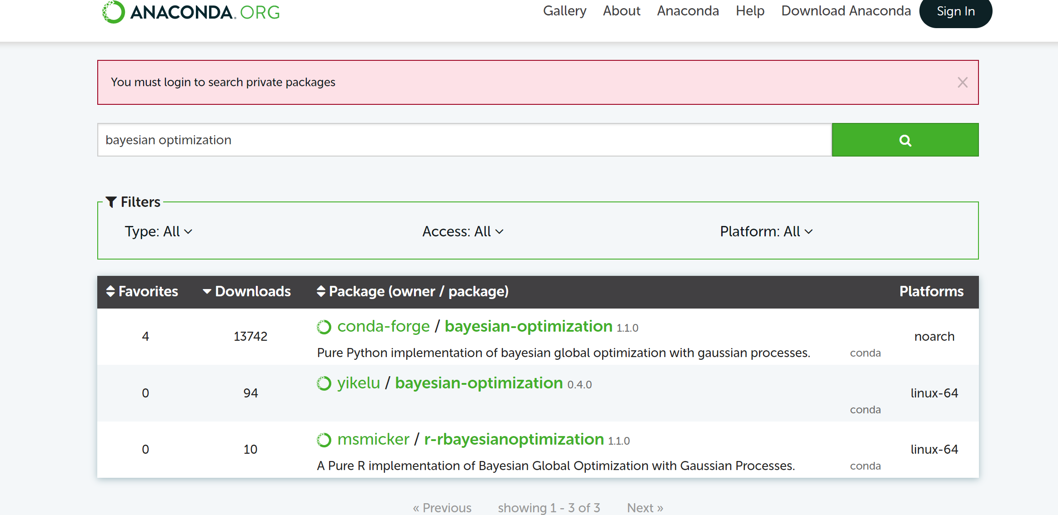1058x515 pixels.
Task: Click the Anaconda.org logo icon
Action: [113, 12]
